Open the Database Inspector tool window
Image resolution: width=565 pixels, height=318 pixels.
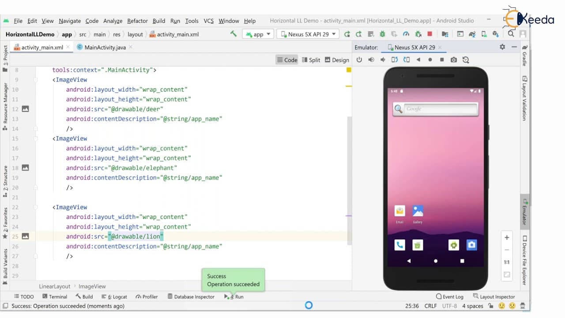click(191, 297)
